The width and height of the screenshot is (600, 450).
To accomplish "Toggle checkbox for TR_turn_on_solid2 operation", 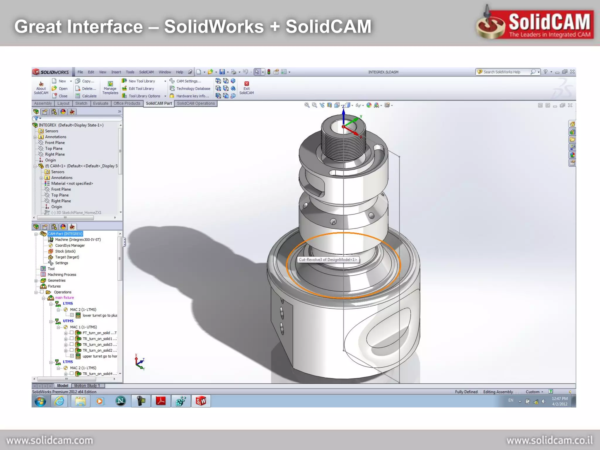I will coord(71,350).
